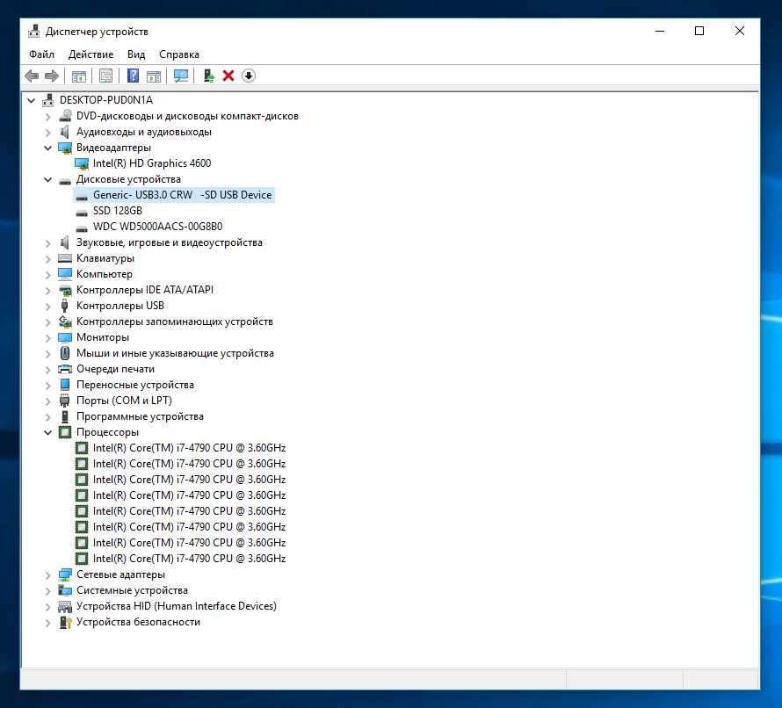Image resolution: width=782 pixels, height=708 pixels.
Task: Select the Очереди печати label
Action: [x=115, y=369]
